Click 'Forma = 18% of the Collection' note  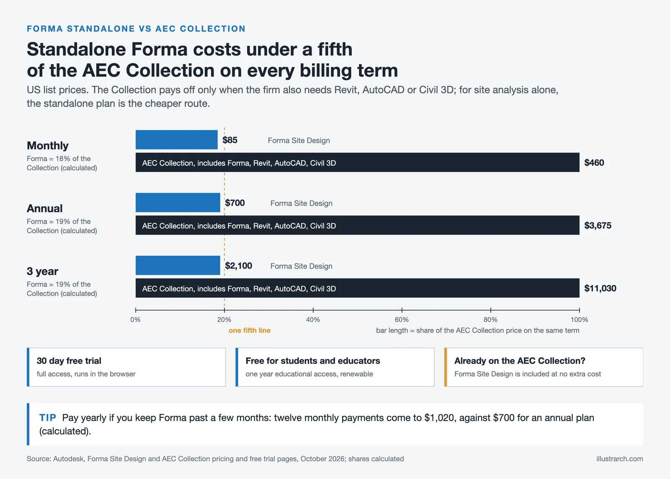coord(62,163)
